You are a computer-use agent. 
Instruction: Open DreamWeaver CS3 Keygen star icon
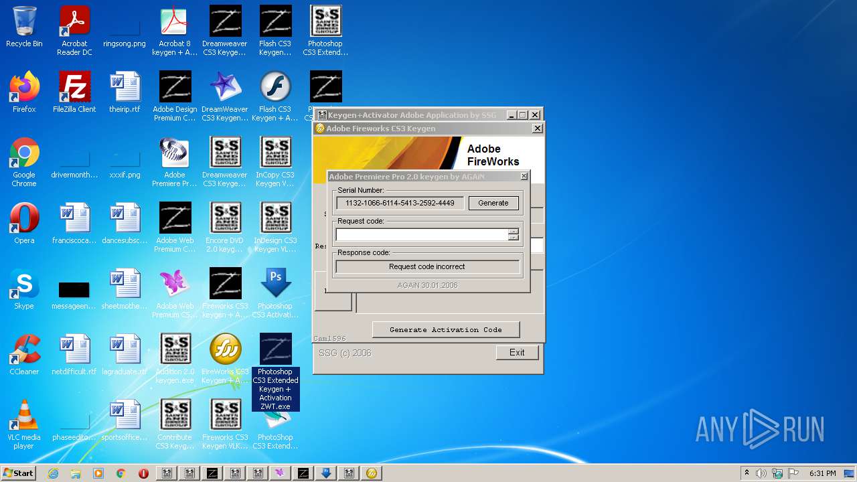[x=225, y=96]
